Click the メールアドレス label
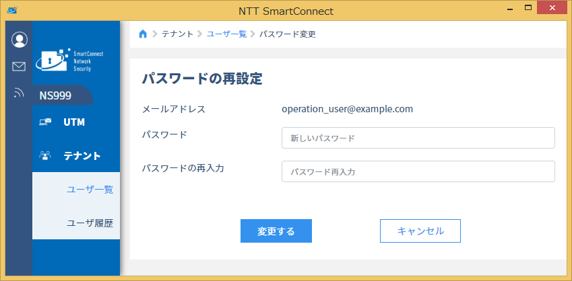Image resolution: width=572 pixels, height=281 pixels. (174, 109)
